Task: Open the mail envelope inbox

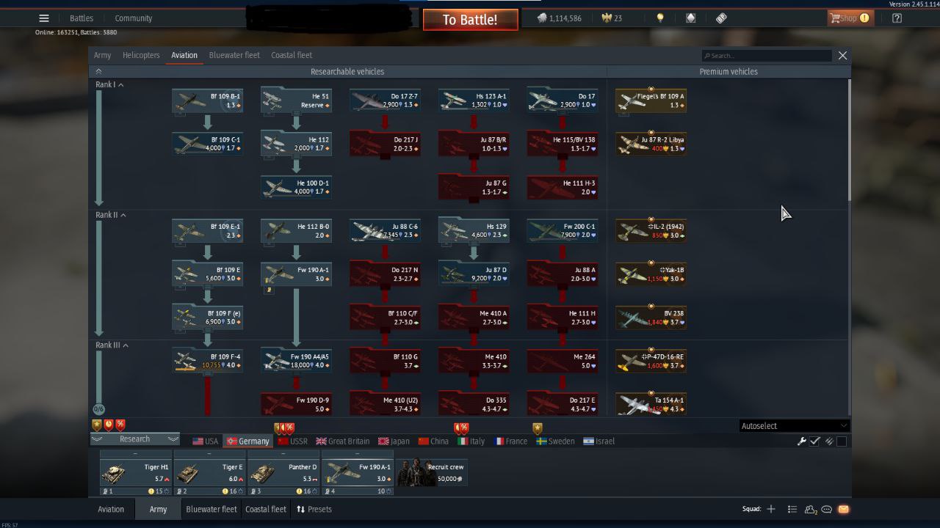Action: pos(843,509)
